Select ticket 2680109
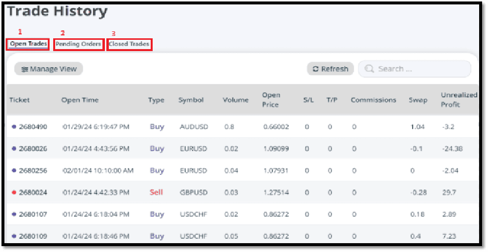Viewport: 488px width, 252px height. tap(33, 236)
